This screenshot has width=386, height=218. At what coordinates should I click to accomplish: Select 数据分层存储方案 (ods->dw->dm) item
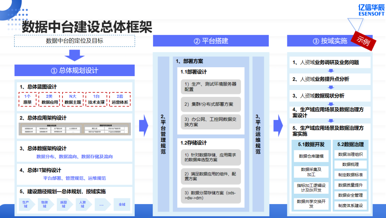(211, 195)
